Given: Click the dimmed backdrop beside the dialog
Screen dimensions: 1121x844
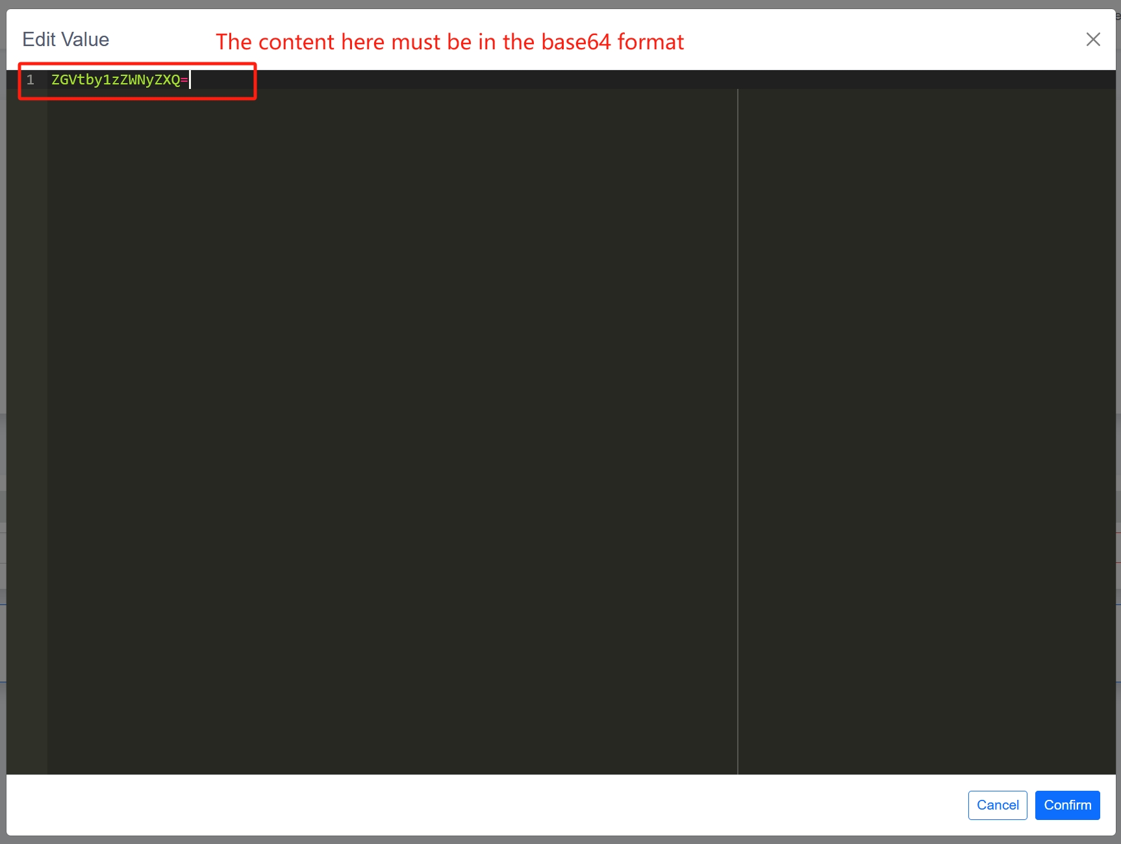Looking at the screenshot, I should pyautogui.click(x=3, y=422).
